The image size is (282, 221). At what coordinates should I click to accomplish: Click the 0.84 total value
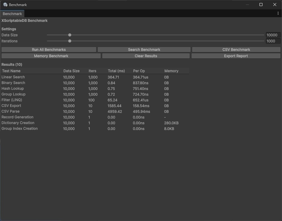click(111, 83)
